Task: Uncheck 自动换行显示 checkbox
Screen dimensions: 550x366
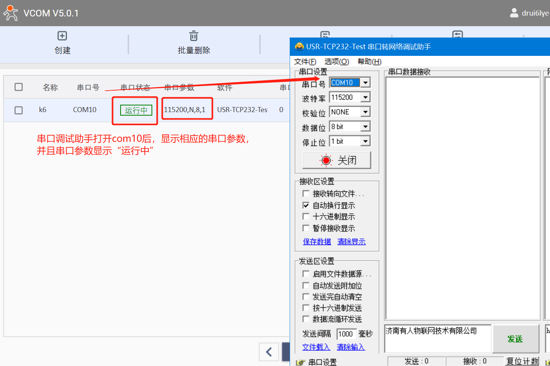Action: 306,205
